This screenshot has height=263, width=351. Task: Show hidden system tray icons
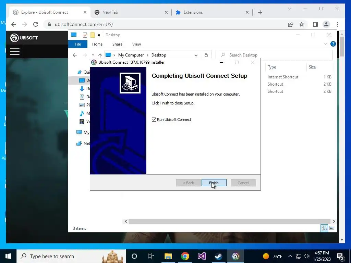pyautogui.click(x=290, y=256)
